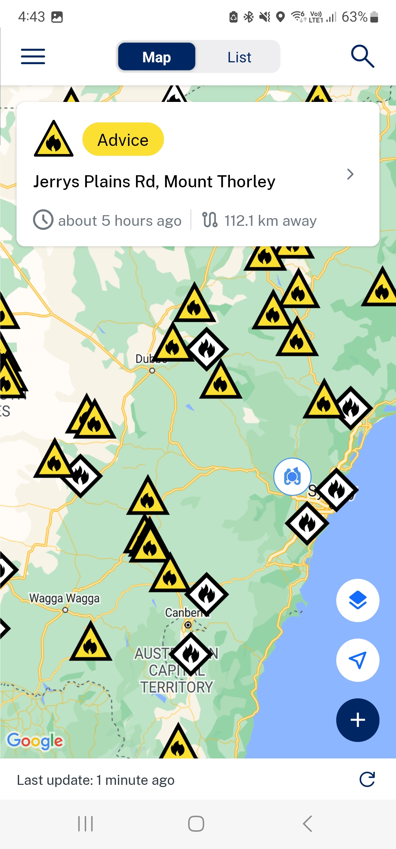The height and width of the screenshot is (849, 396).
Task: Select the Map view tab
Action: tap(157, 57)
